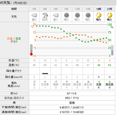Viewport: 124px width, 116px height.
Task: Click the wind arrow above 南西
Action: pyautogui.click(x=56, y=82)
